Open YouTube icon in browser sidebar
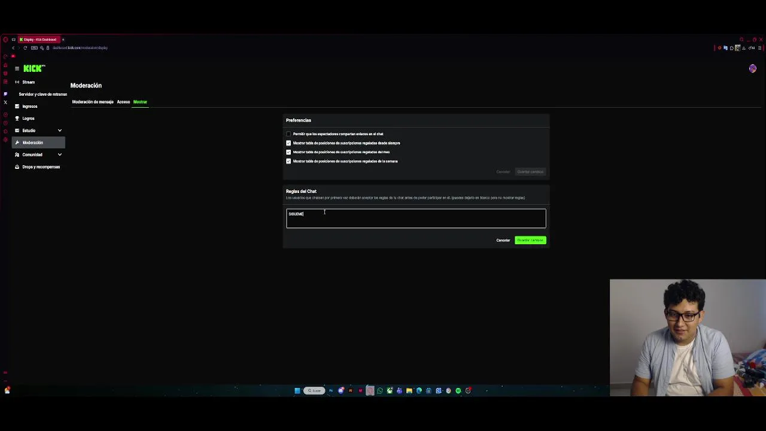This screenshot has width=766, height=431. 13,56
